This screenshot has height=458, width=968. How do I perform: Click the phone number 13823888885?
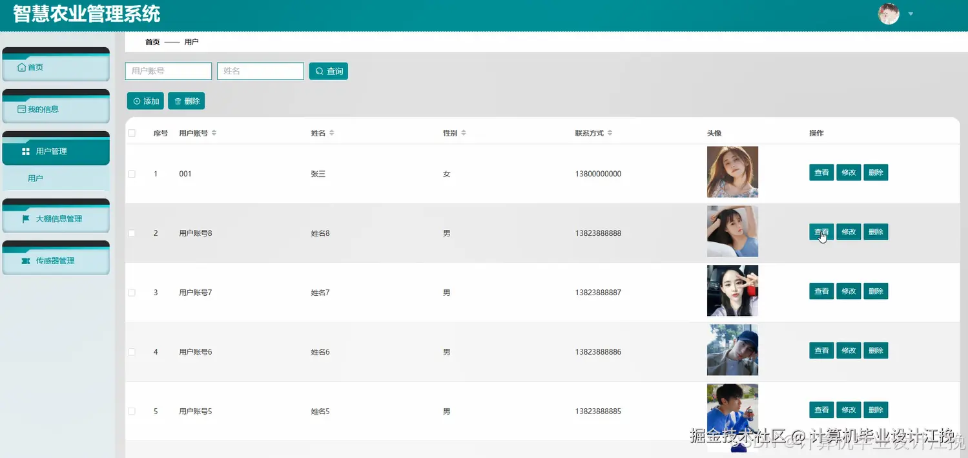pyautogui.click(x=598, y=411)
